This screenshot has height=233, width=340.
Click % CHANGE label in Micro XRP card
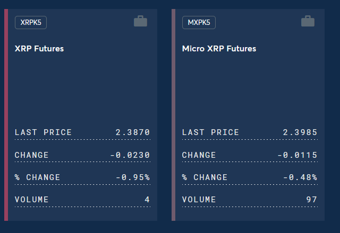point(205,177)
